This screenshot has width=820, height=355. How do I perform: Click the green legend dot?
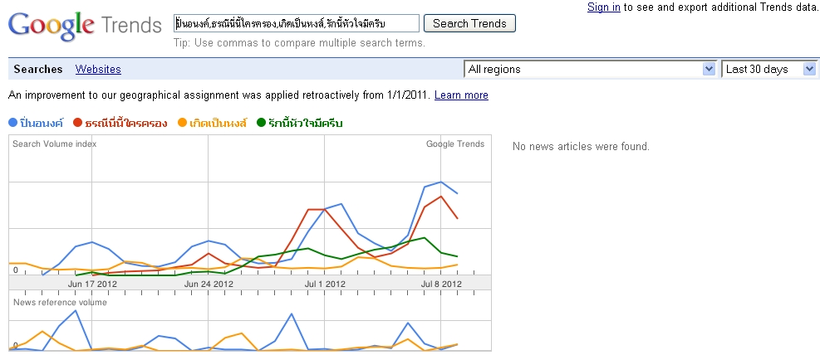pyautogui.click(x=261, y=123)
